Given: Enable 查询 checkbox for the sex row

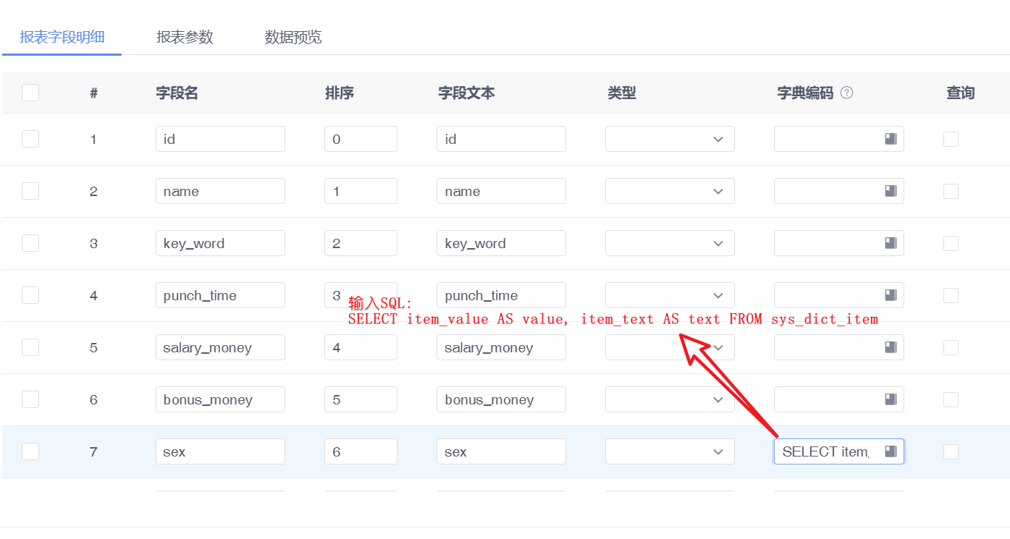Looking at the screenshot, I should 951,451.
